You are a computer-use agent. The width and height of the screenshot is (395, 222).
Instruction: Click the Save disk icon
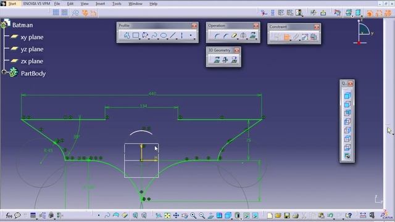coord(286,215)
